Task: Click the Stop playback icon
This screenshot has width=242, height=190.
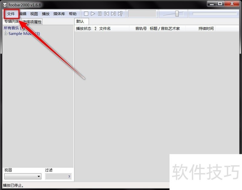Action: (86, 13)
